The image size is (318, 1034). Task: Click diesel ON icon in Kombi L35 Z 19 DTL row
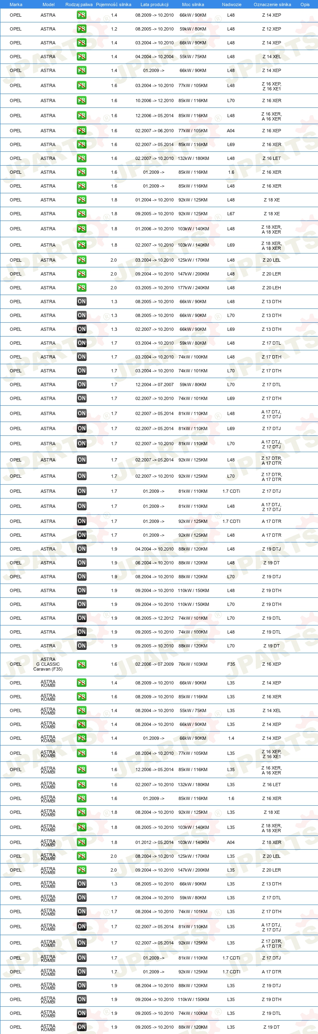click(x=82, y=1013)
